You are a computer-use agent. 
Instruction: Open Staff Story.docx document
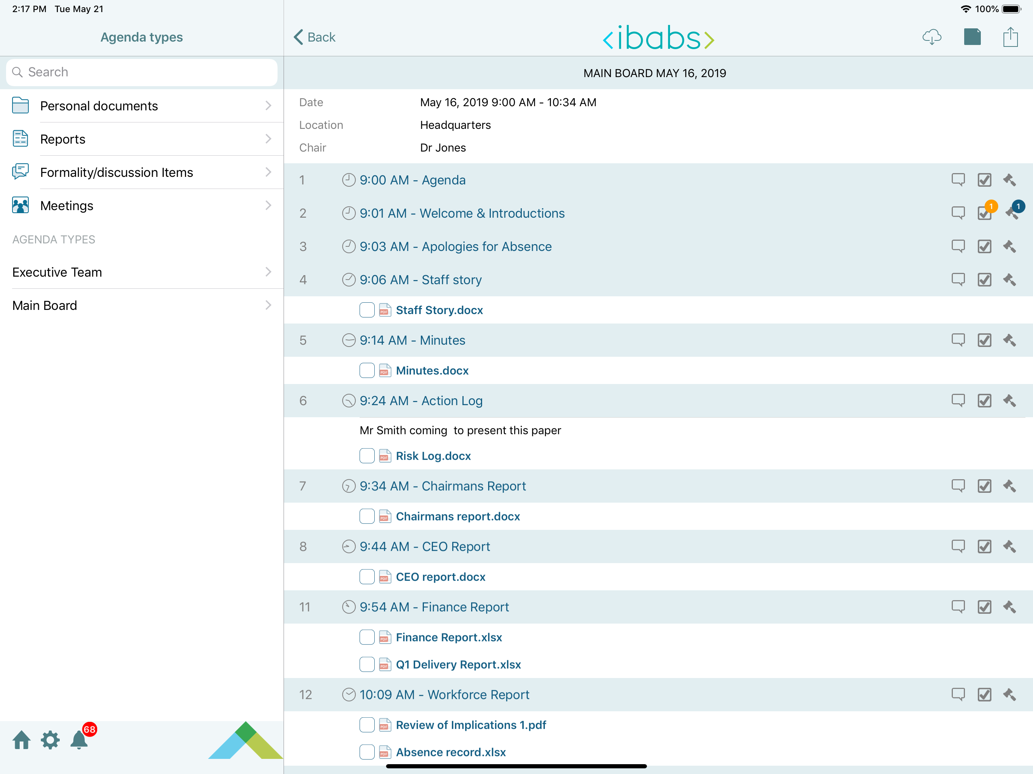coord(439,310)
